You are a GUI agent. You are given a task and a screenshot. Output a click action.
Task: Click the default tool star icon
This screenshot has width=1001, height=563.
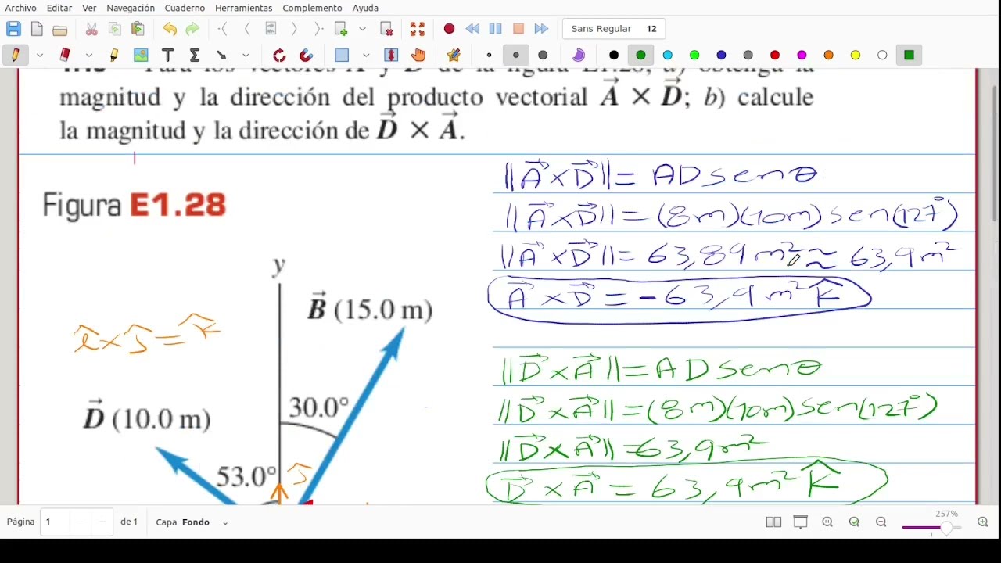[454, 55]
